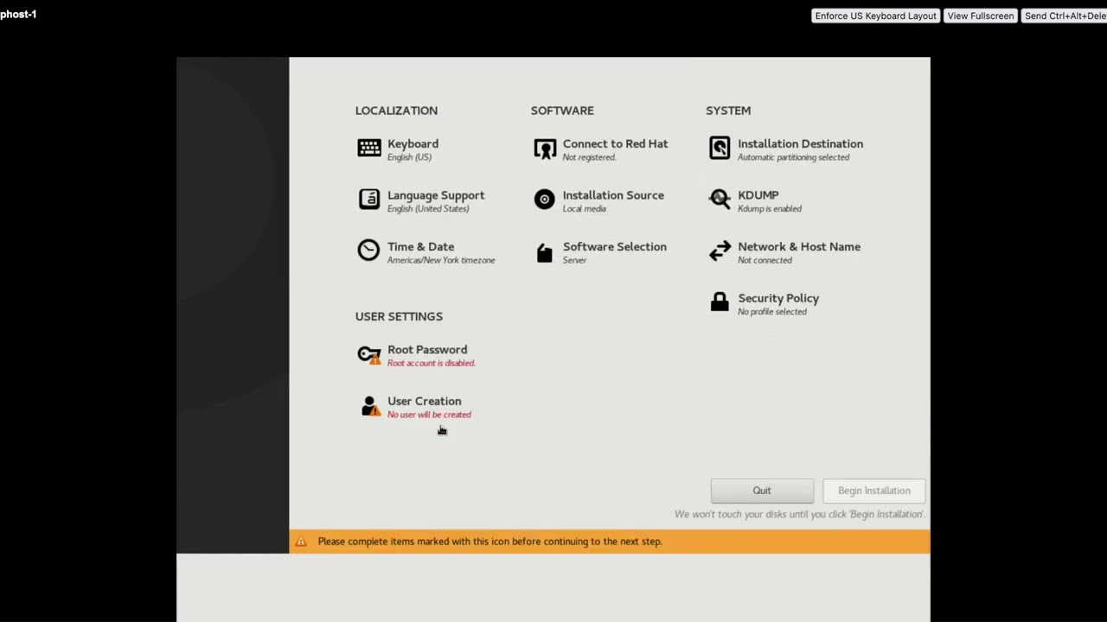Open the Security Policy label
1107x622 pixels.
point(778,298)
